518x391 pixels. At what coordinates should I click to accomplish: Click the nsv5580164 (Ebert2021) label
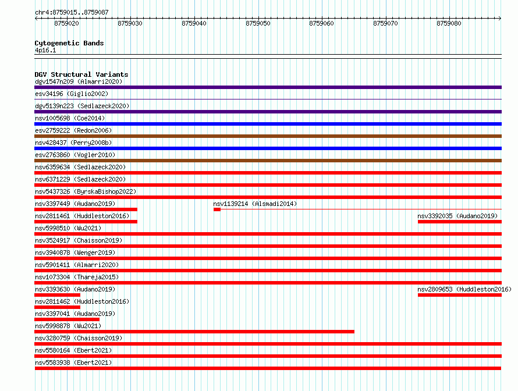pyautogui.click(x=73, y=350)
